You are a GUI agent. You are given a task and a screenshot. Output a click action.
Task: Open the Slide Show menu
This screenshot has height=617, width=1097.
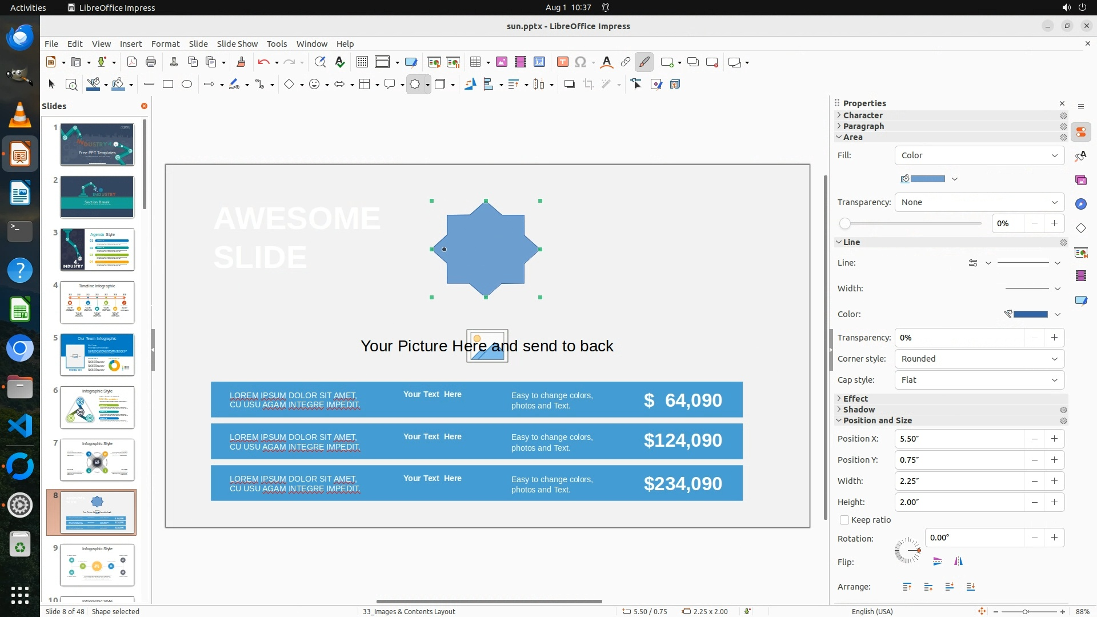tap(237, 44)
